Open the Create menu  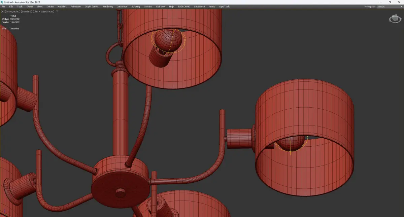[x=50, y=6]
